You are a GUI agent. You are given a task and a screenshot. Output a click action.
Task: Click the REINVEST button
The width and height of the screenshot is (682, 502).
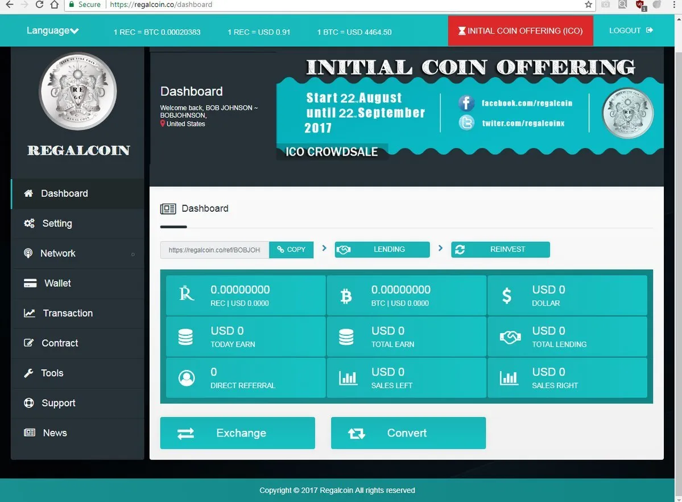(x=500, y=249)
